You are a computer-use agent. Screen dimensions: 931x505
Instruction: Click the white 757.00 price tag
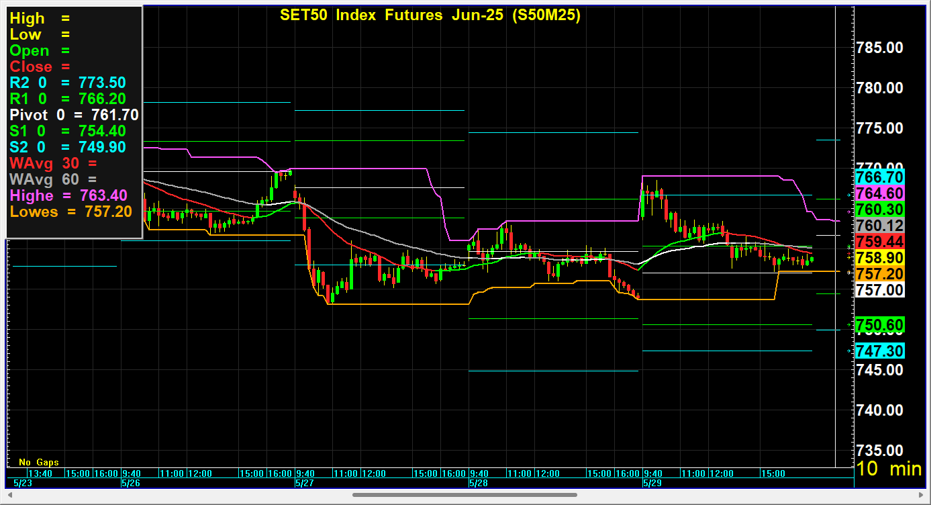tap(880, 290)
